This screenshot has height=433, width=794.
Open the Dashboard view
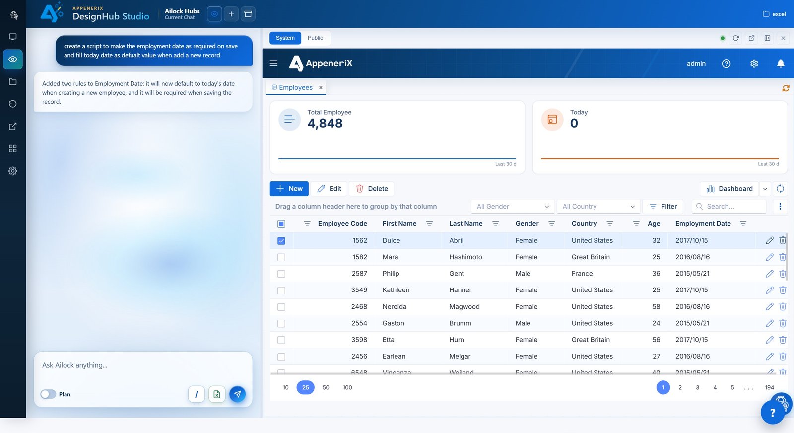pos(730,189)
